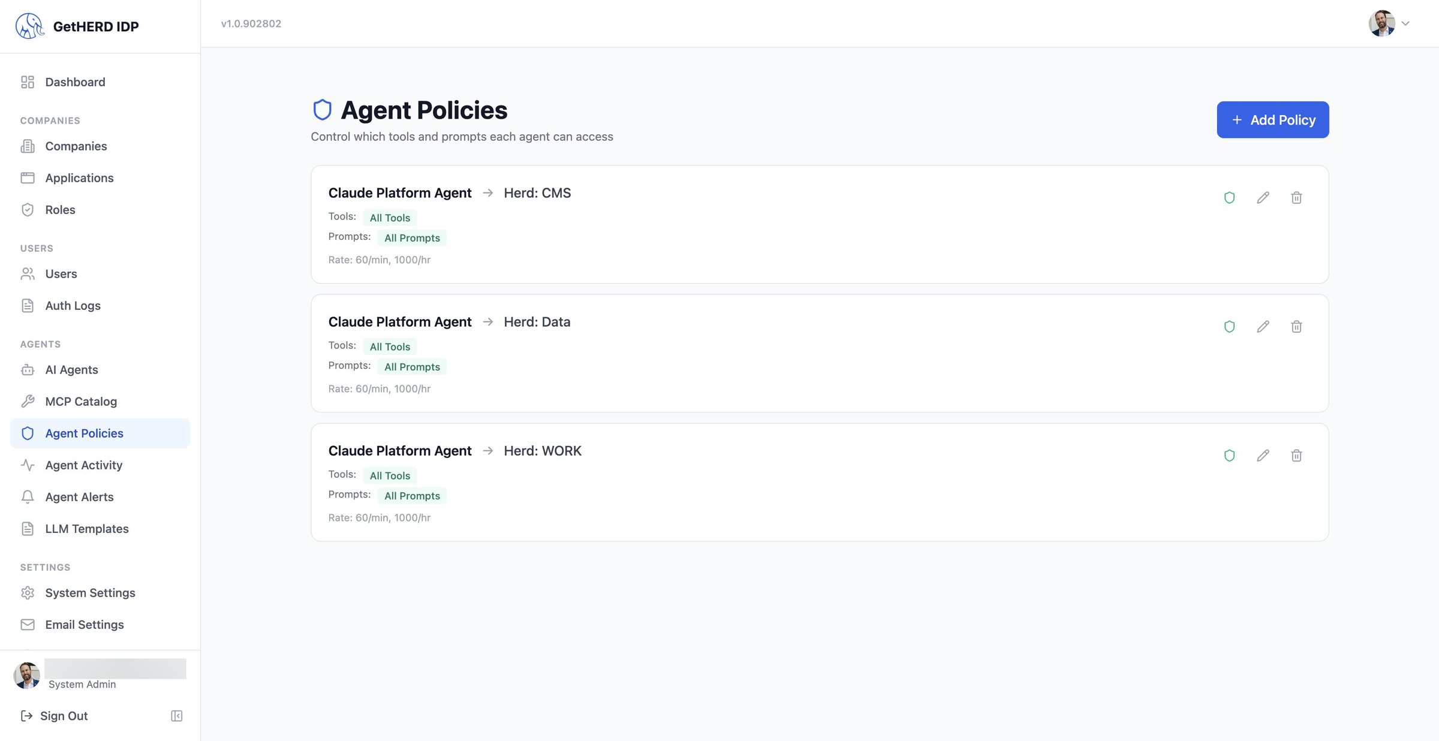Delete the Herd: Data policy
This screenshot has height=741, width=1439.
(x=1296, y=327)
